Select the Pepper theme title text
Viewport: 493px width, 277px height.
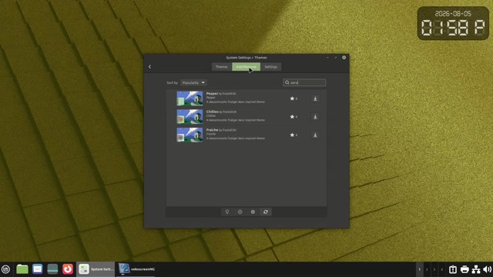tap(212, 94)
